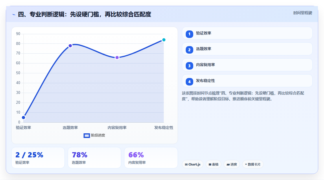Open the 选题效率 milestone row
Image resolution: width=324 pixels, height=180 pixels.
pyautogui.click(x=247, y=49)
